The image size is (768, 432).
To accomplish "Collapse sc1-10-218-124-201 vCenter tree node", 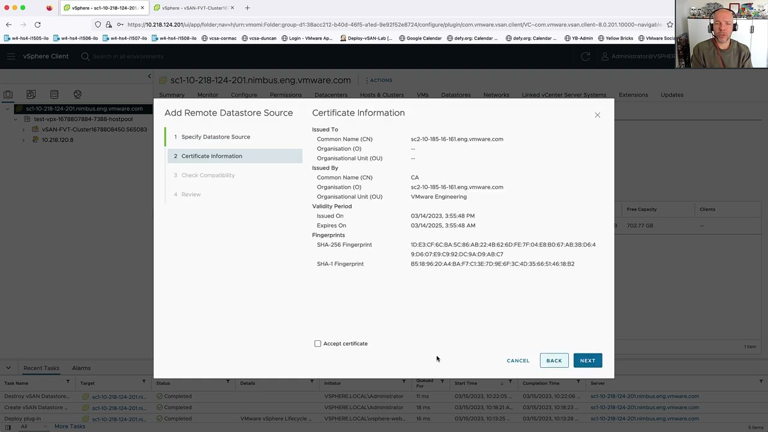I will pos(8,109).
